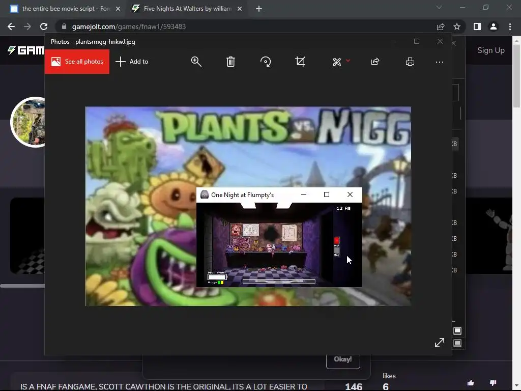
Task: Click the developer profile avatar
Action: [28, 122]
